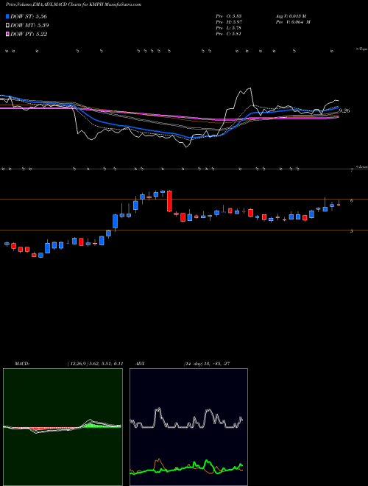
Task: Open the ADX dark blue chart panel
Action: (188, 427)
